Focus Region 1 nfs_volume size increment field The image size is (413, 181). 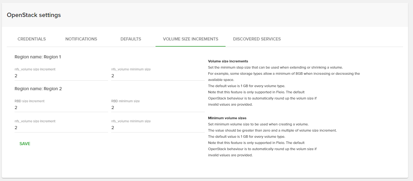click(x=61, y=76)
